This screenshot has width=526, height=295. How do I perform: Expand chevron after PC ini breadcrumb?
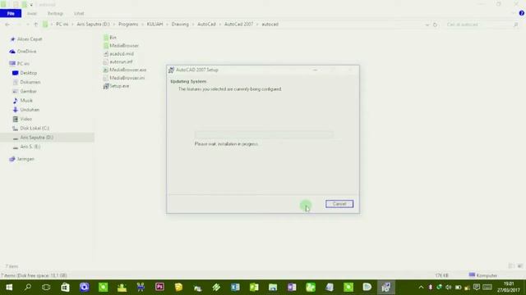tap(72, 25)
